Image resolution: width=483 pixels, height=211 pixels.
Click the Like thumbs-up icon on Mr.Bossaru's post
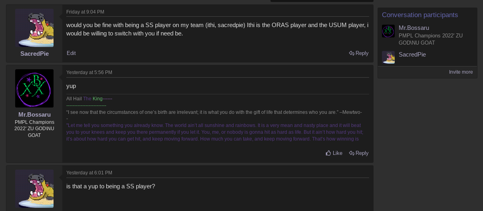coord(328,153)
